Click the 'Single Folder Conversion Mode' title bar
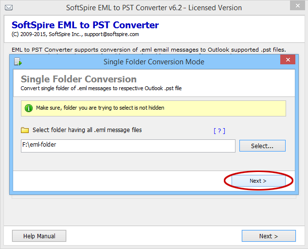This screenshot has width=308, height=249. click(x=154, y=62)
